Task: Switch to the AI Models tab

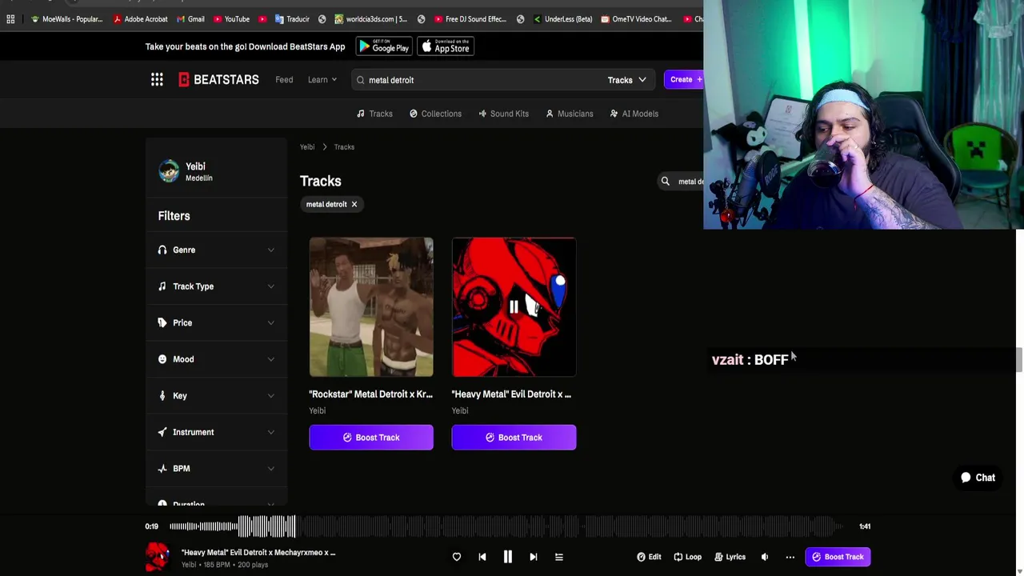Action: [x=634, y=114]
